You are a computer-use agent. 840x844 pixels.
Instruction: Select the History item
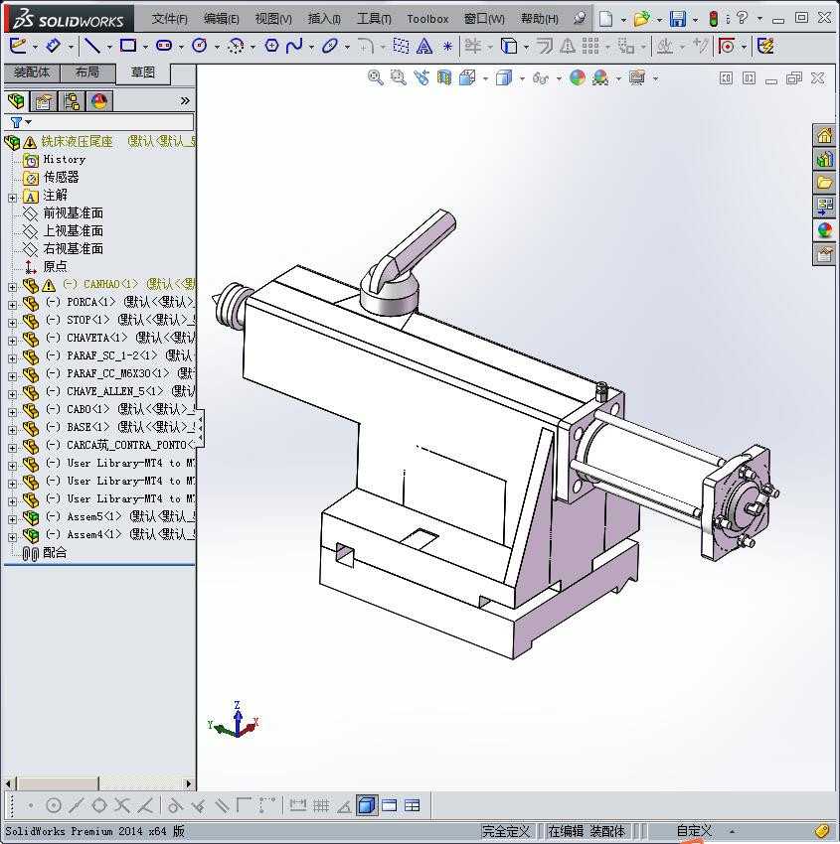click(x=64, y=159)
